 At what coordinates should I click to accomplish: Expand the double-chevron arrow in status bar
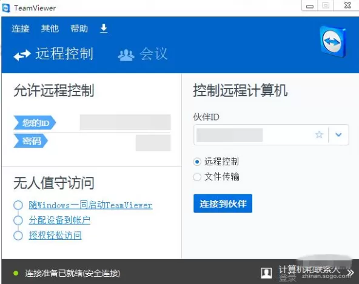[x=351, y=272]
